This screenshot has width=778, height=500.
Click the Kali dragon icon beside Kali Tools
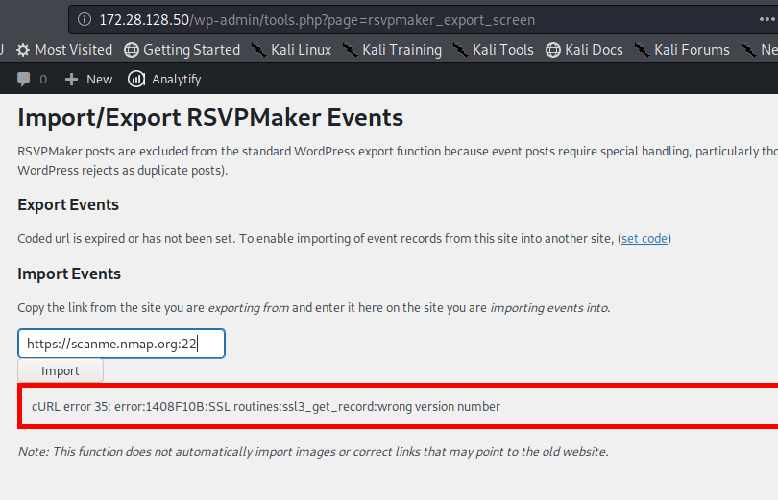point(460,50)
